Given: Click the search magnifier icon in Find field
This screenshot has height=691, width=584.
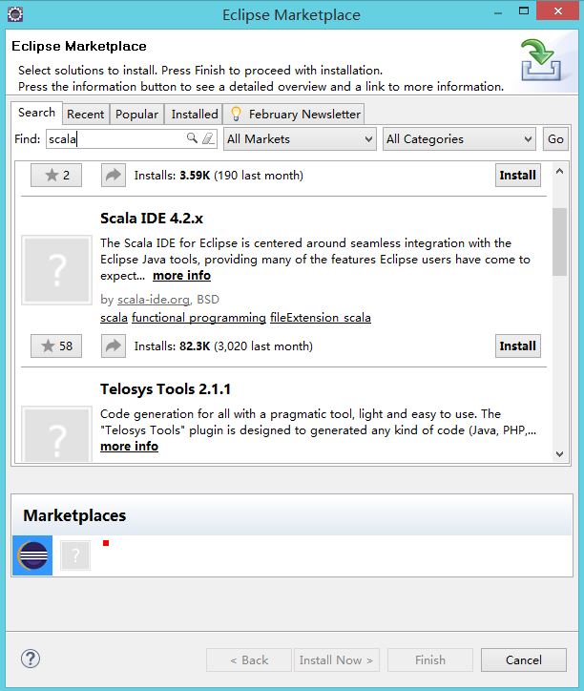Looking at the screenshot, I should pyautogui.click(x=192, y=138).
